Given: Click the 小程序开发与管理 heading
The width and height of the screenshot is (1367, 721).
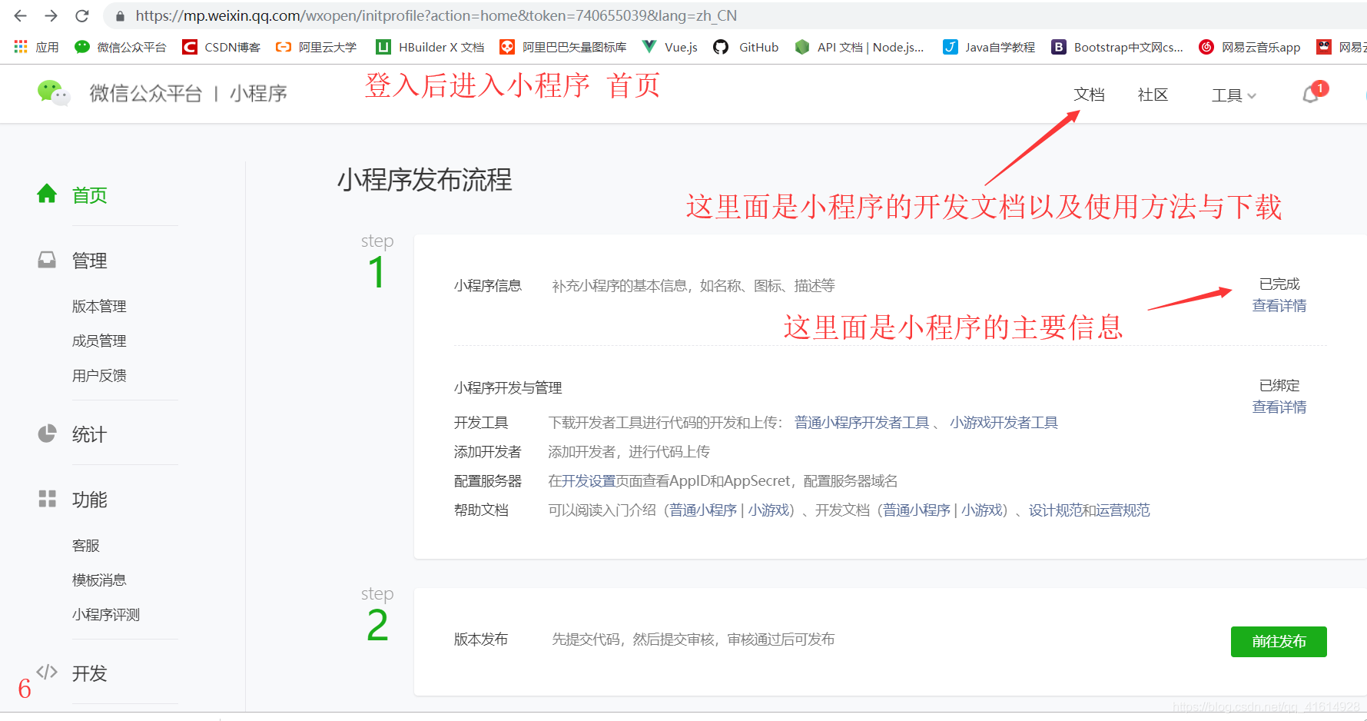Looking at the screenshot, I should [x=508, y=388].
